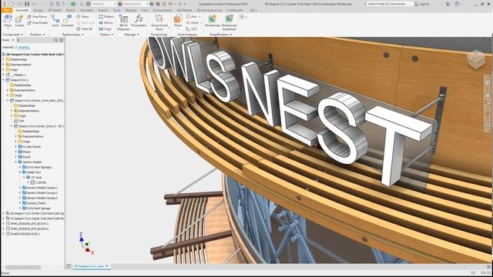Select Generic Models Canopy:1 item
The image size is (493, 277).
40,188
